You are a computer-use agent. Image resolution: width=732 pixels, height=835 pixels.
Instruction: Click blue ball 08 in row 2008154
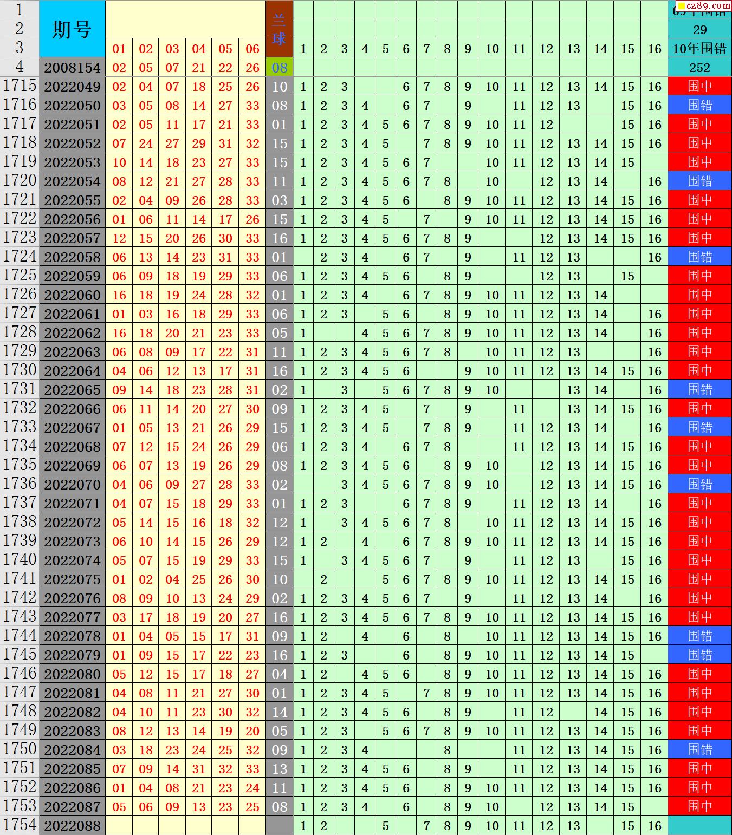click(x=279, y=68)
